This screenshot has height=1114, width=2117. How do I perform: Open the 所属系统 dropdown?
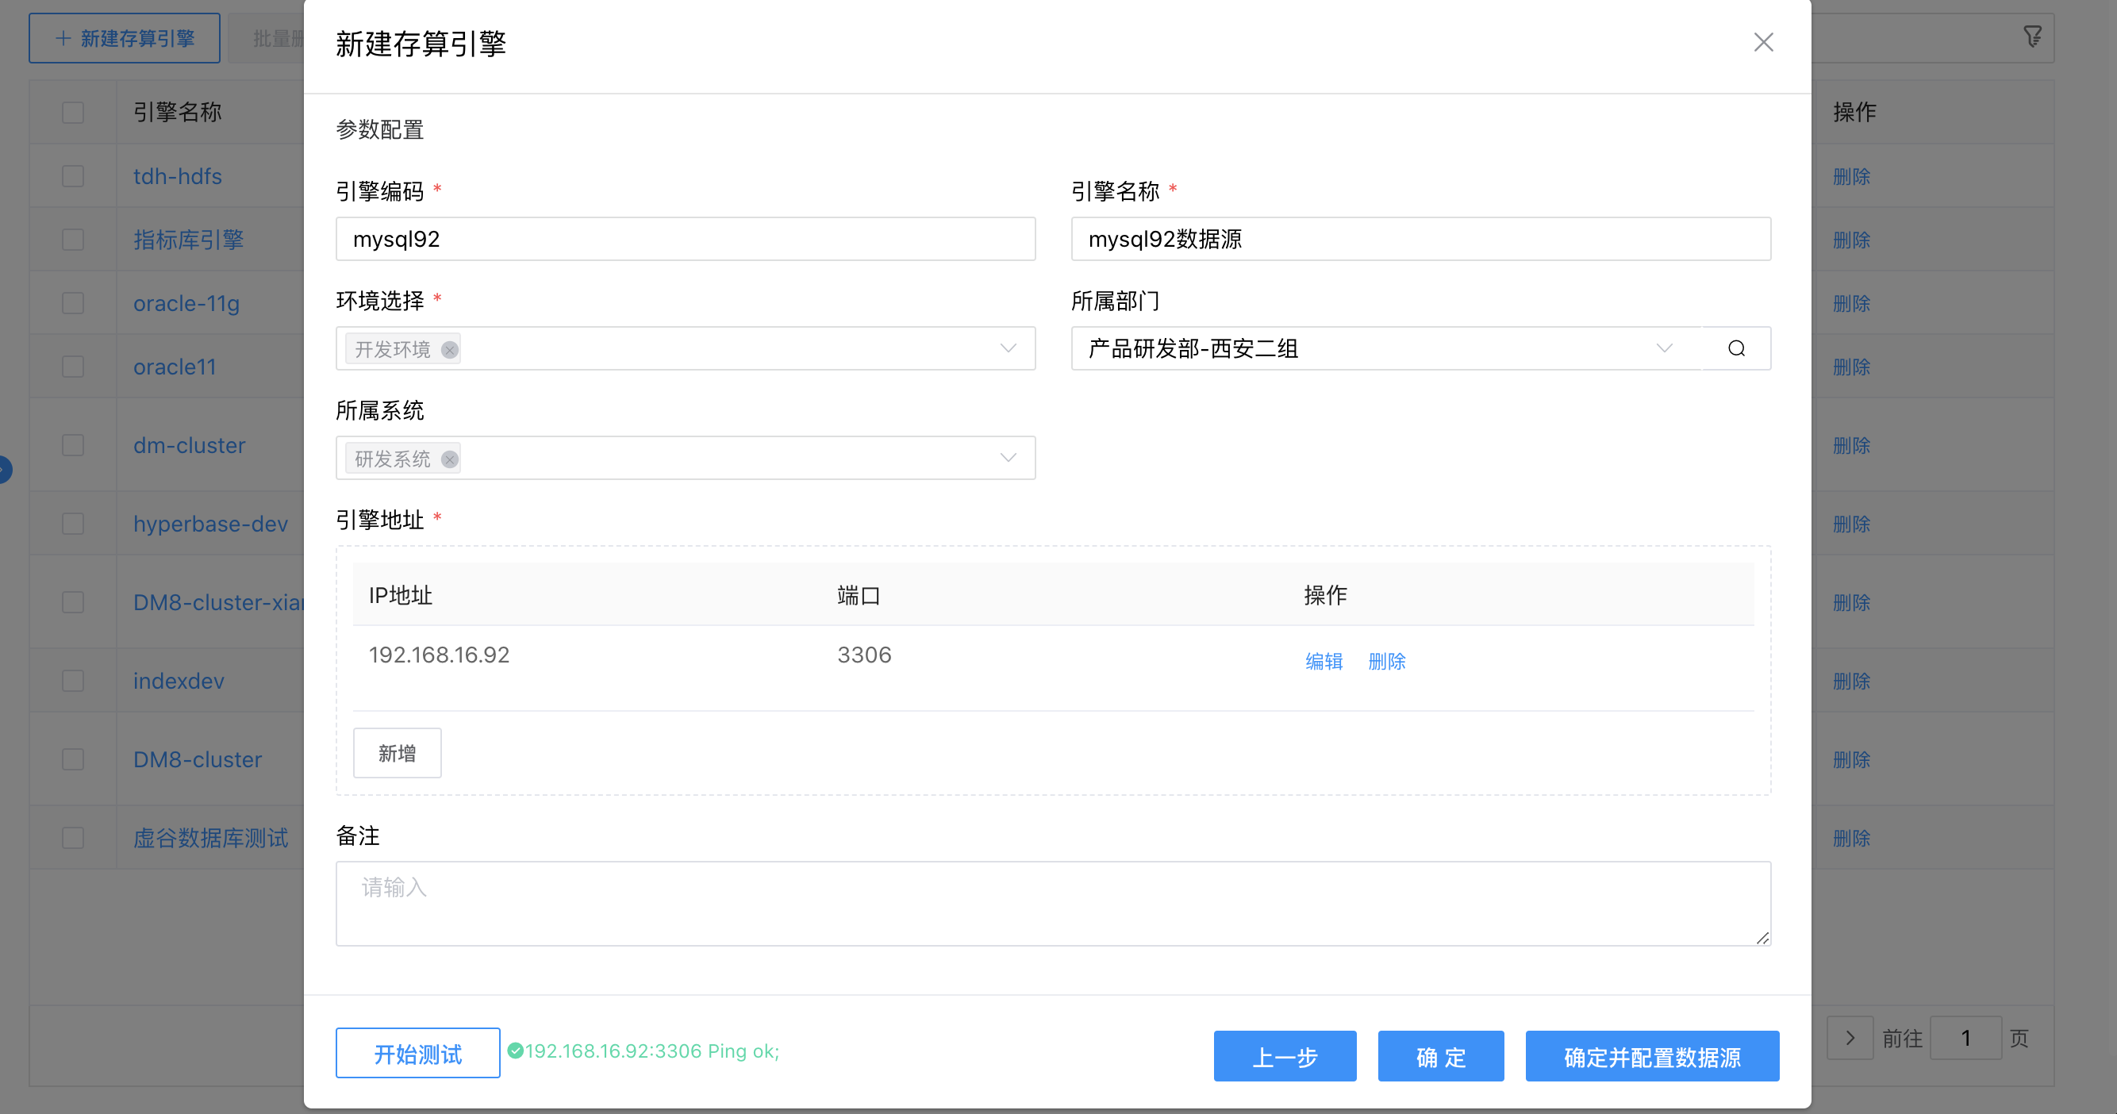(x=1009, y=458)
